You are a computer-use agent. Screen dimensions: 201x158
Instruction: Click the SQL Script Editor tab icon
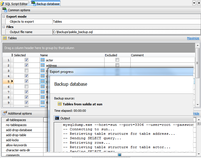(3, 4)
